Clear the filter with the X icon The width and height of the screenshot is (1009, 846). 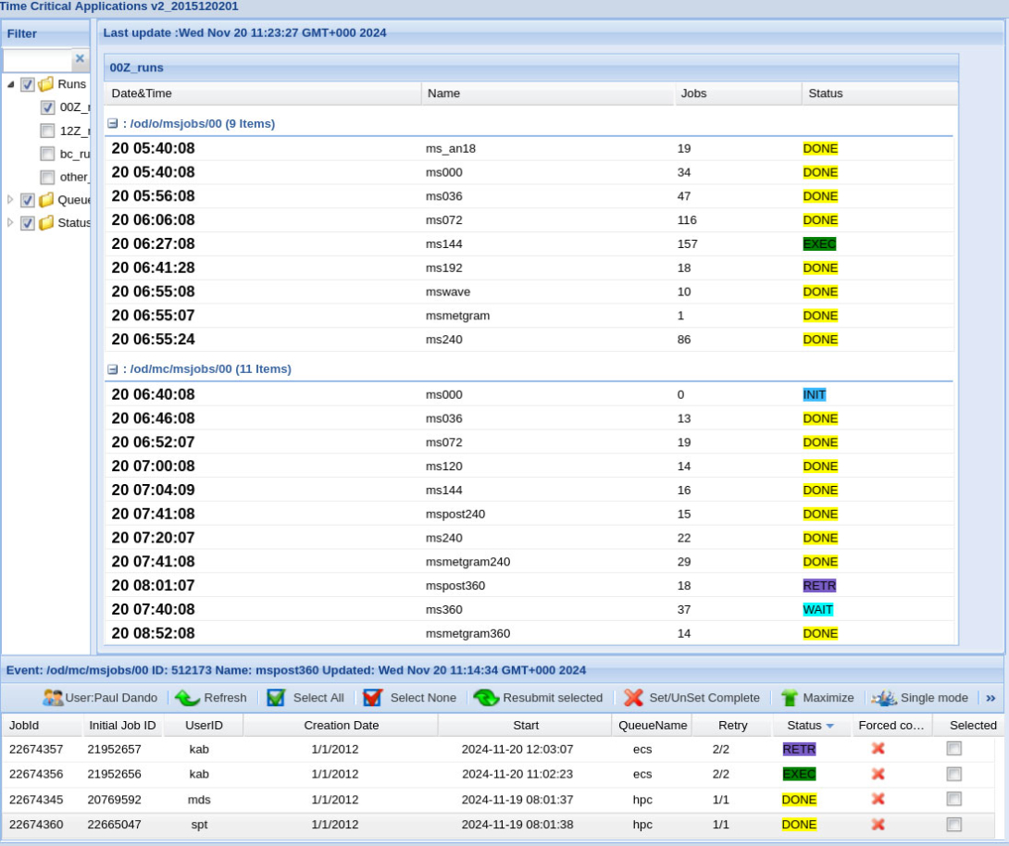[80, 58]
